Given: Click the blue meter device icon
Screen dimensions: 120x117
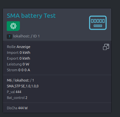Looking at the screenshot, I should [98, 23].
